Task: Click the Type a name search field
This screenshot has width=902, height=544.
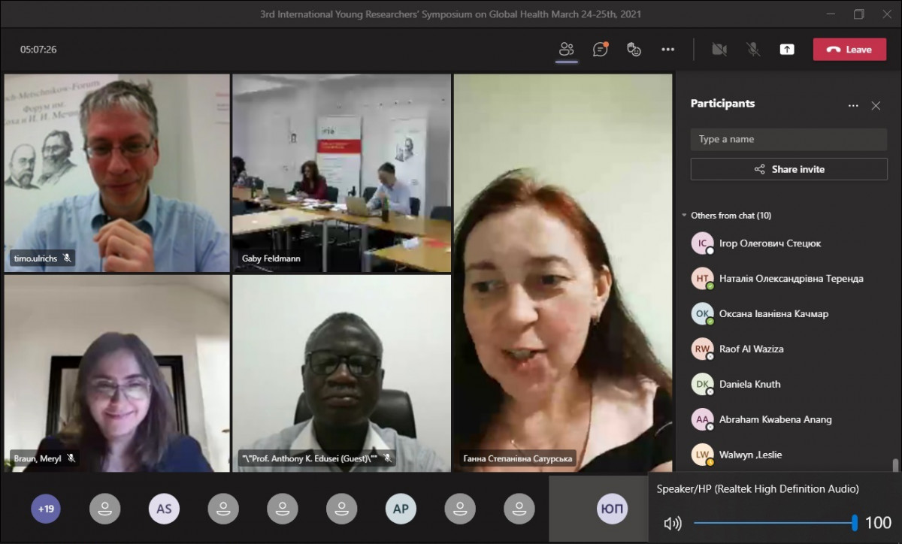Action: click(x=788, y=139)
